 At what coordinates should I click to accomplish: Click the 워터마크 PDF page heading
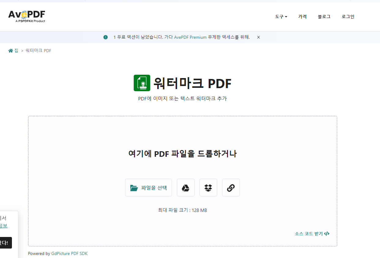192,83
